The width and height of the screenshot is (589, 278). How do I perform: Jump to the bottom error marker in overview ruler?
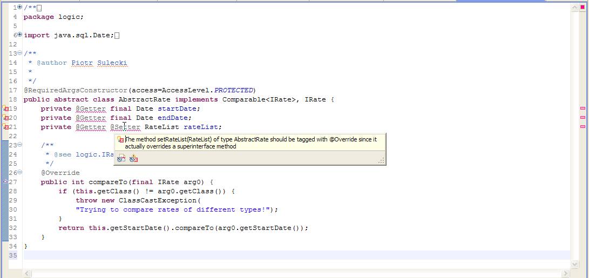(x=583, y=126)
